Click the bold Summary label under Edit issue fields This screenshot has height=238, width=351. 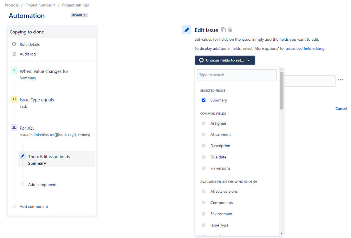[x=37, y=163]
